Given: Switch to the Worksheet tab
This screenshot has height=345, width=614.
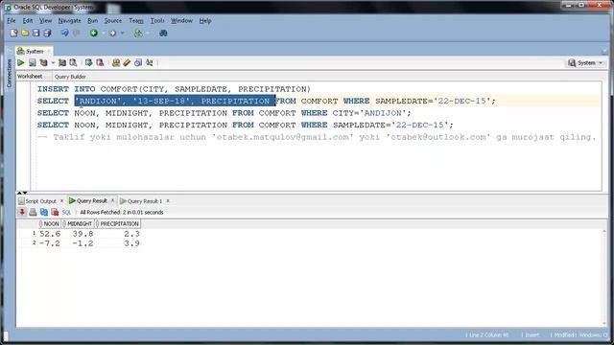Looking at the screenshot, I should tap(30, 77).
